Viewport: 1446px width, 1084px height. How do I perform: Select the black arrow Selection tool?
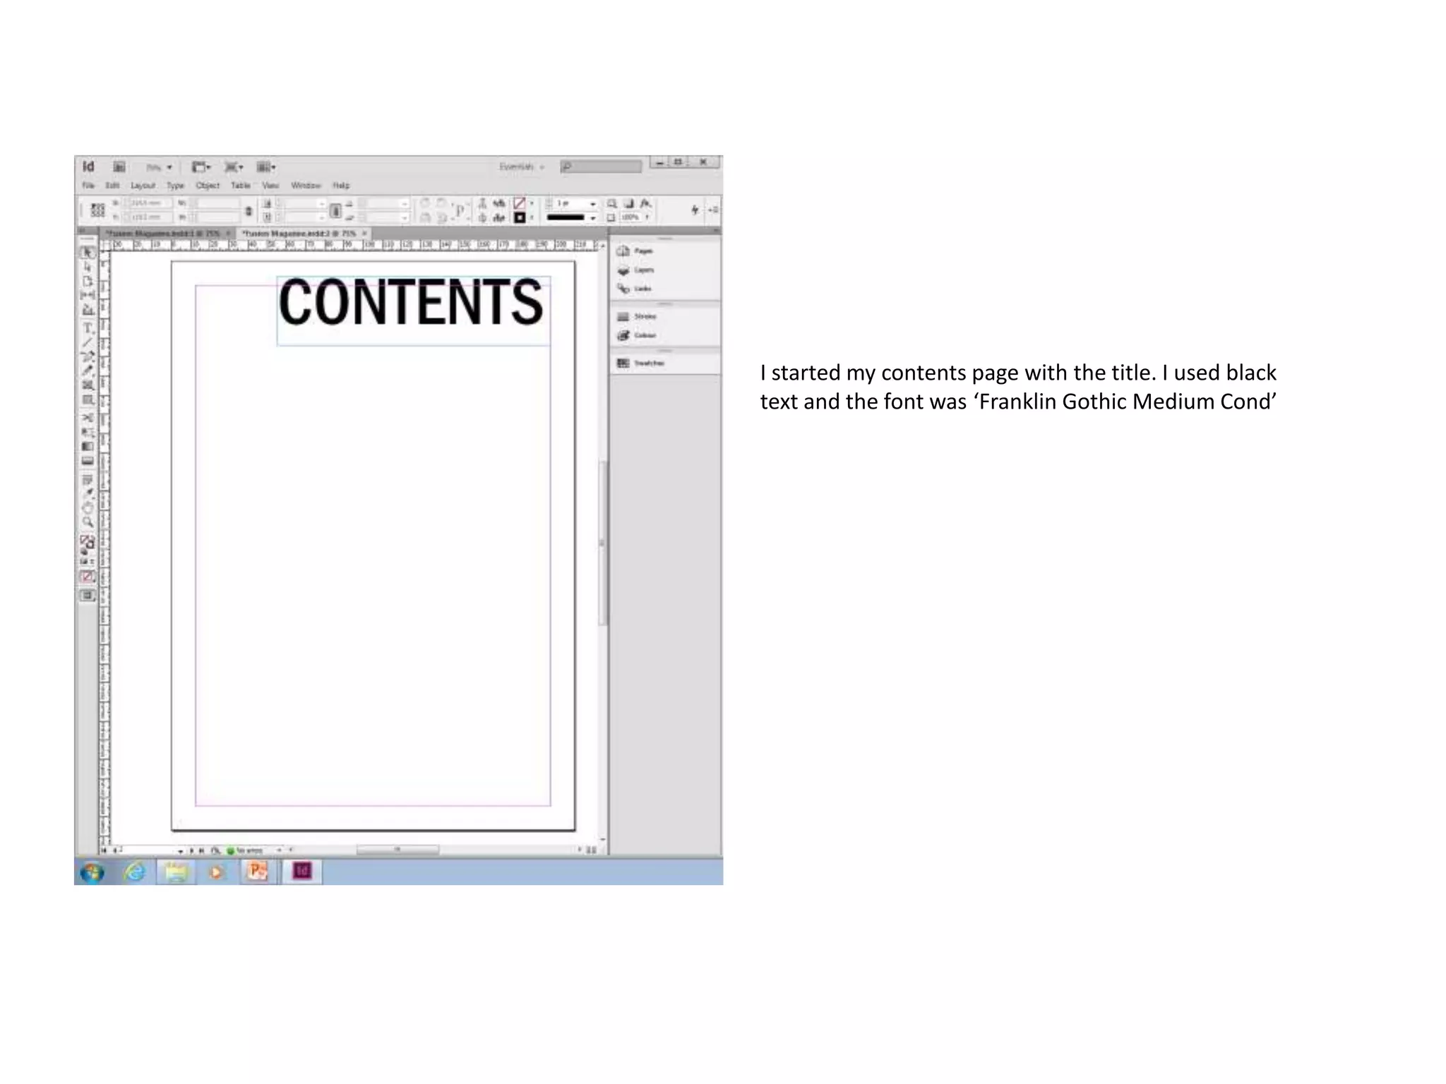[88, 253]
